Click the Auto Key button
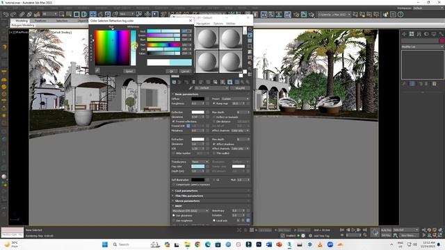Screen dimensions: 445x250 coord(386,230)
